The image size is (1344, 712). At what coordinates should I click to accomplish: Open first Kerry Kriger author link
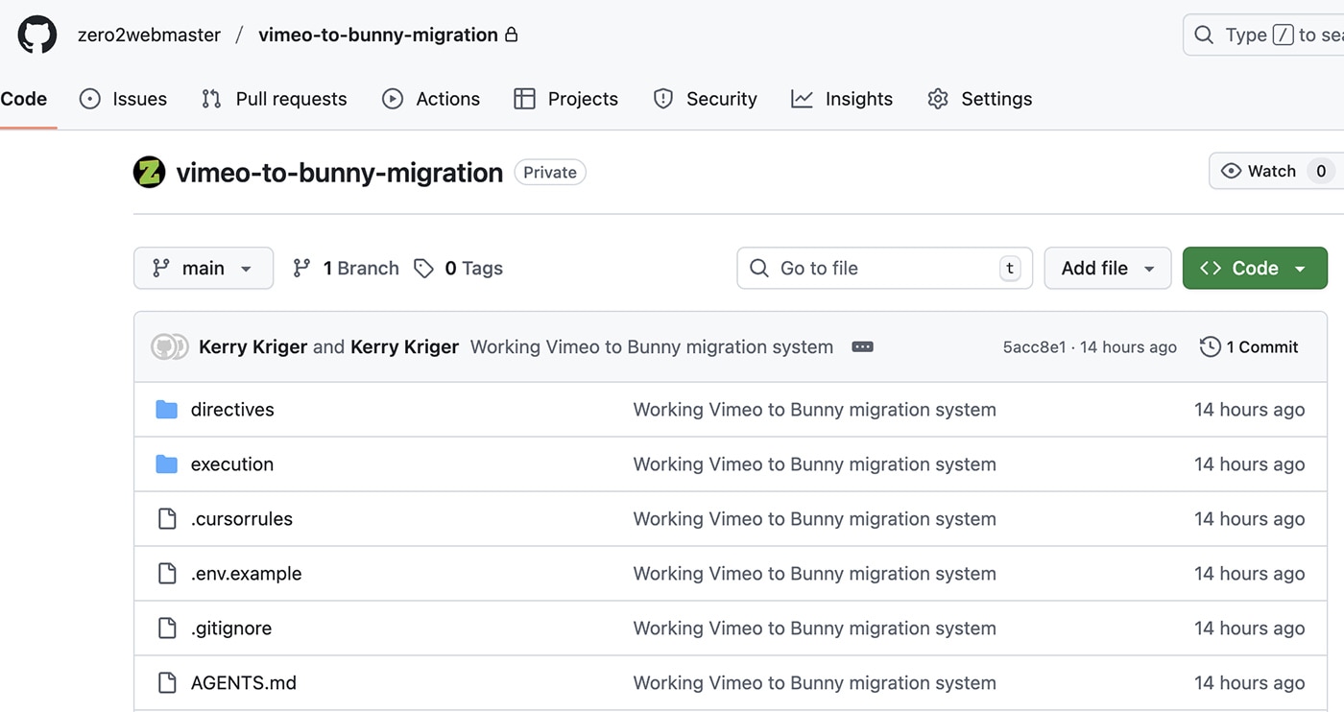(x=253, y=347)
